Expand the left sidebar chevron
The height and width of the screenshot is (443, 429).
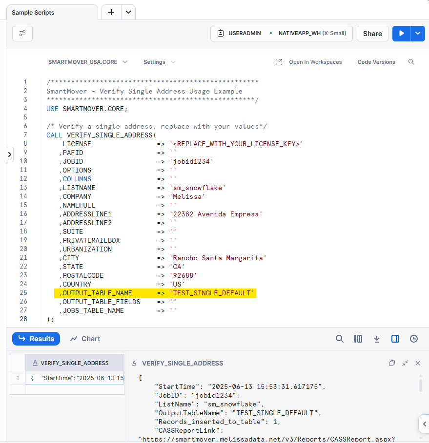10,154
